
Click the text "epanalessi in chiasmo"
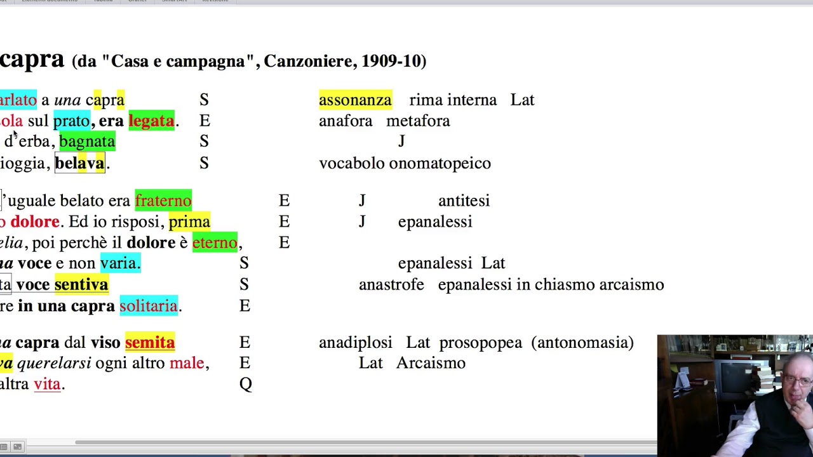[x=517, y=284]
